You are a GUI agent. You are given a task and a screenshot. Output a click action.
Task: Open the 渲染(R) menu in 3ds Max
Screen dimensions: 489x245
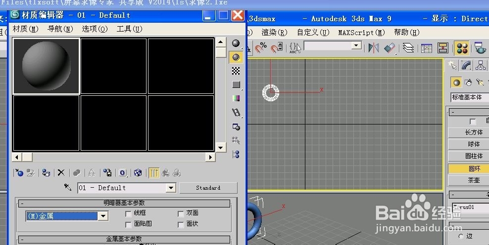tap(274, 33)
